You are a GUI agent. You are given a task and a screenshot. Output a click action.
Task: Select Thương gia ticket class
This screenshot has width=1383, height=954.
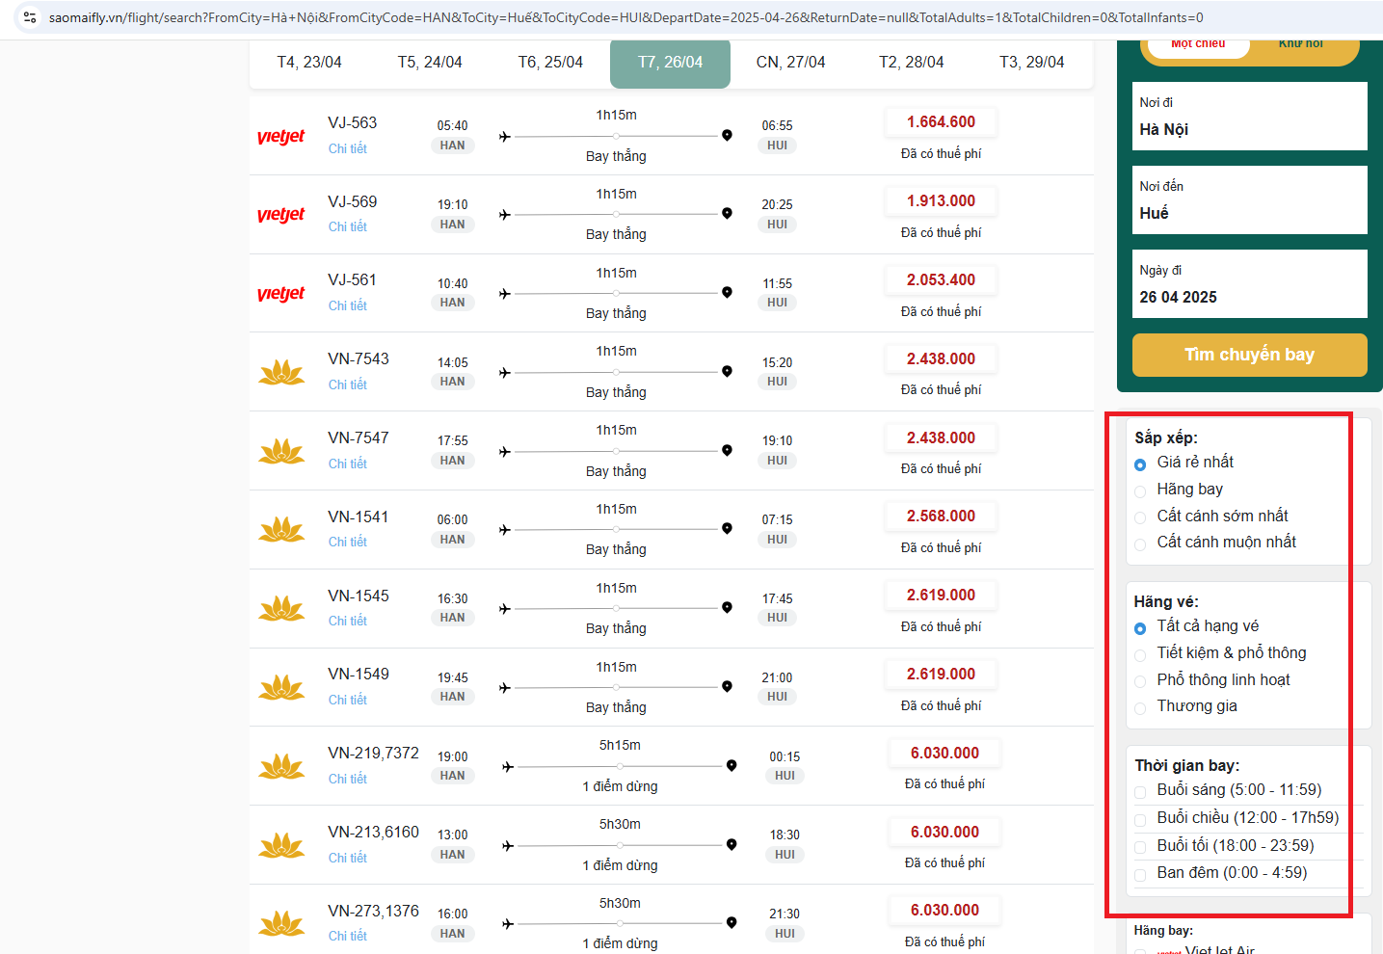tap(1140, 707)
